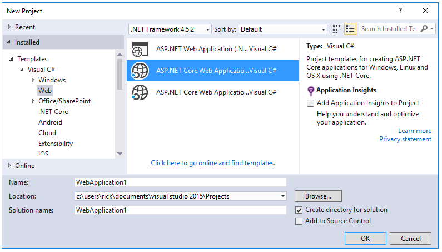Collapse the Templates tree node
Screen dimensions: 442x252
(x=11, y=59)
